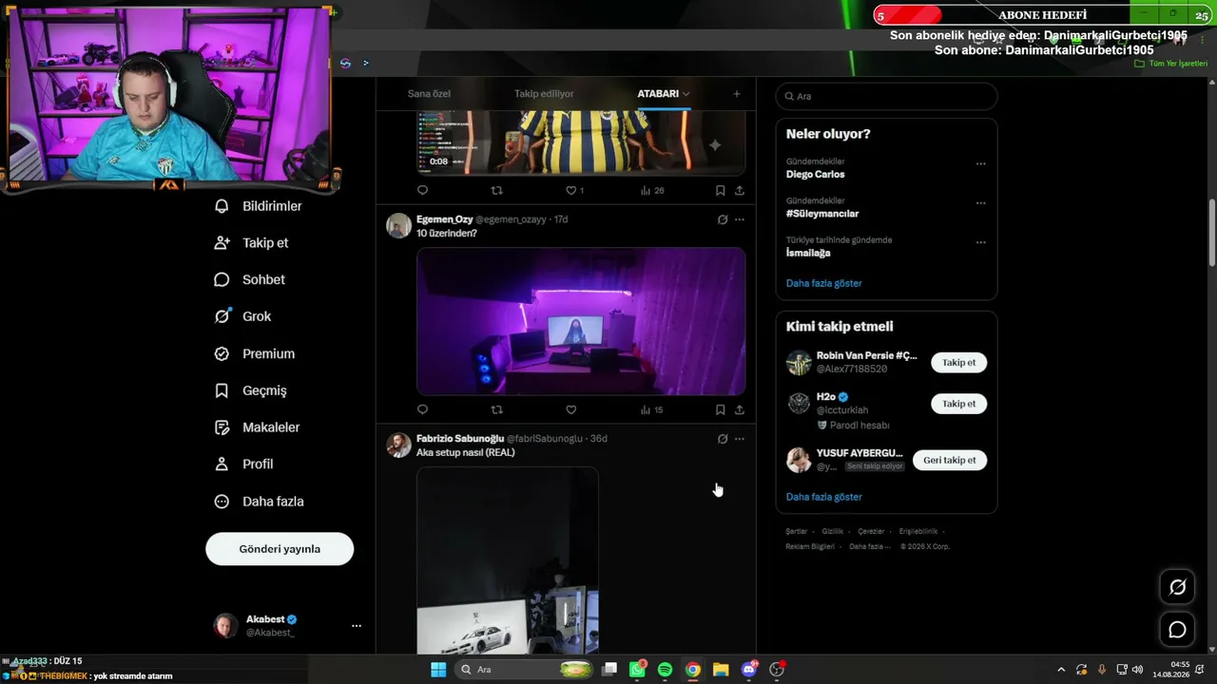Image resolution: width=1217 pixels, height=684 pixels.
Task: Click the Windows taskbar Ara search box
Action: pos(525,670)
